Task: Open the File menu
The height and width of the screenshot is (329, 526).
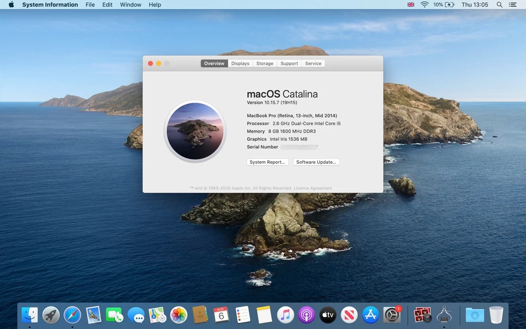Action: pos(90,5)
